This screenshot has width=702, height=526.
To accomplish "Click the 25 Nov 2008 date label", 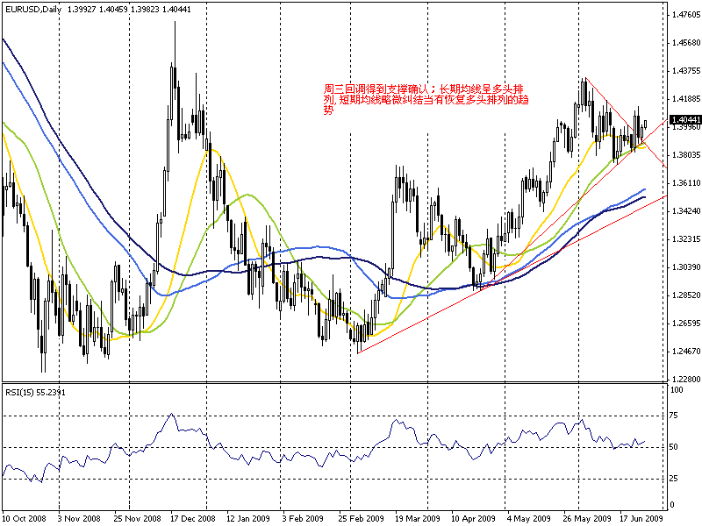I will click(137, 518).
